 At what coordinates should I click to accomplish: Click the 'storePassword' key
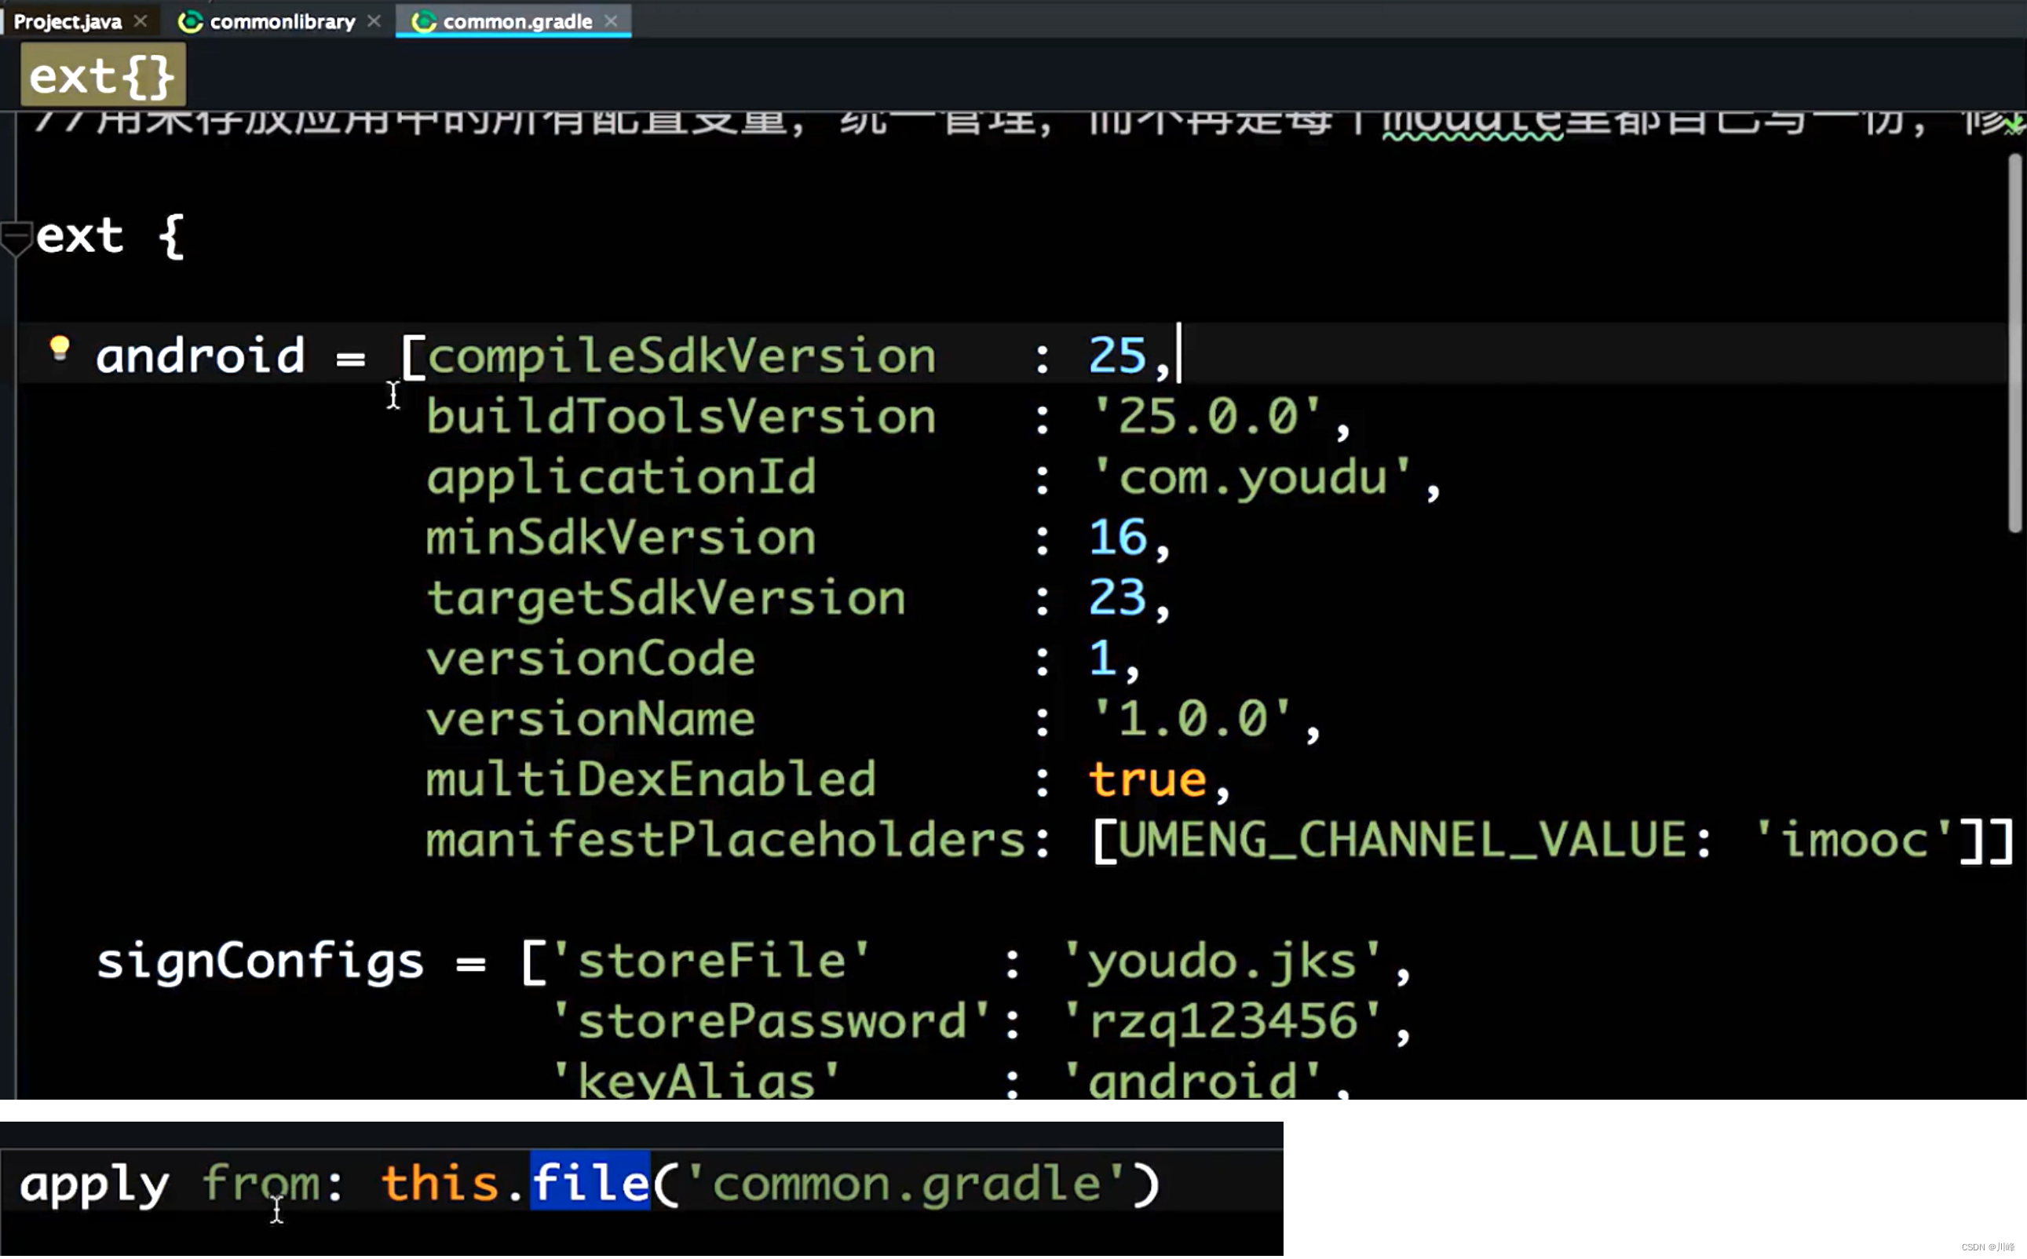coord(771,1022)
